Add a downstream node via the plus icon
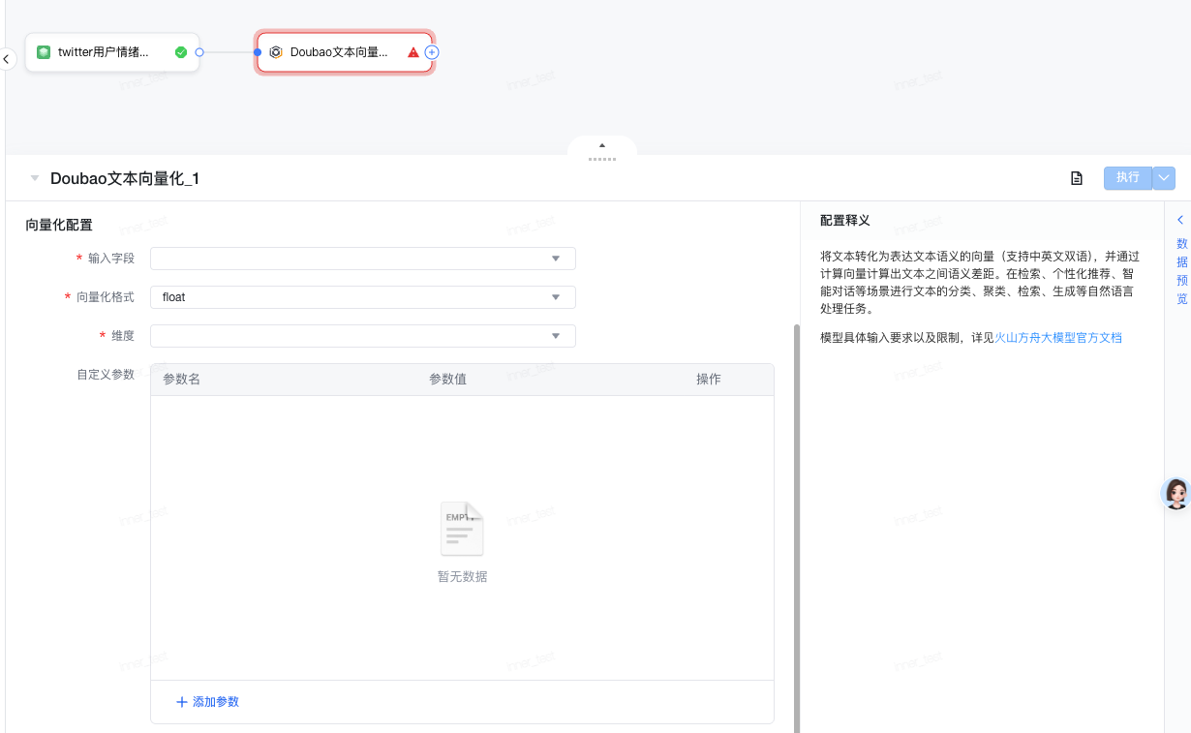 click(x=432, y=52)
